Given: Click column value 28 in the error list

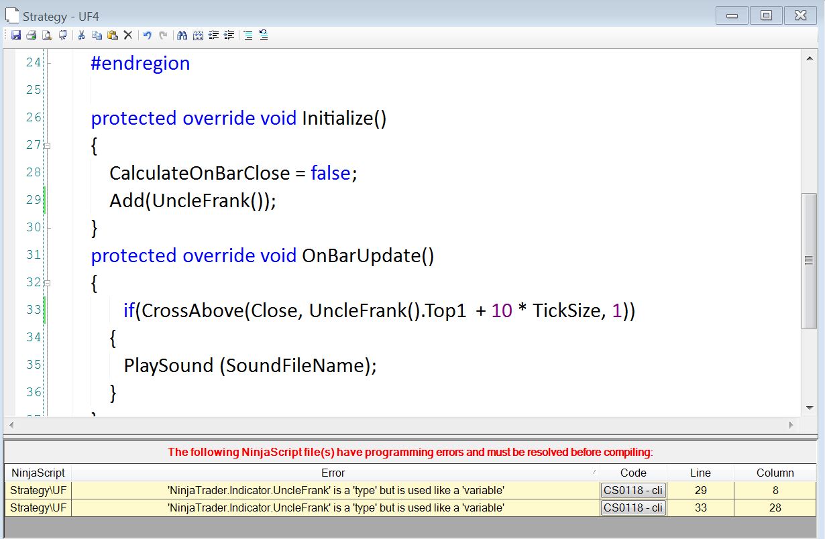Looking at the screenshot, I should [775, 508].
